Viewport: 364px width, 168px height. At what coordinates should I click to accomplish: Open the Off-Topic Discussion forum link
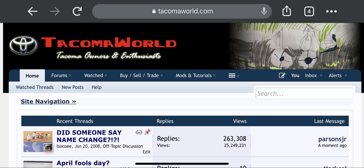(123, 146)
